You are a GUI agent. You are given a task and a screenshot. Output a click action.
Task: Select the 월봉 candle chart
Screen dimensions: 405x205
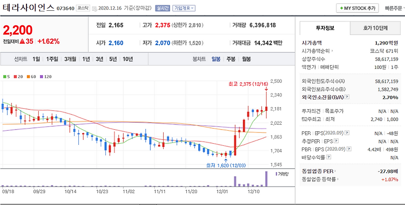point(246,59)
